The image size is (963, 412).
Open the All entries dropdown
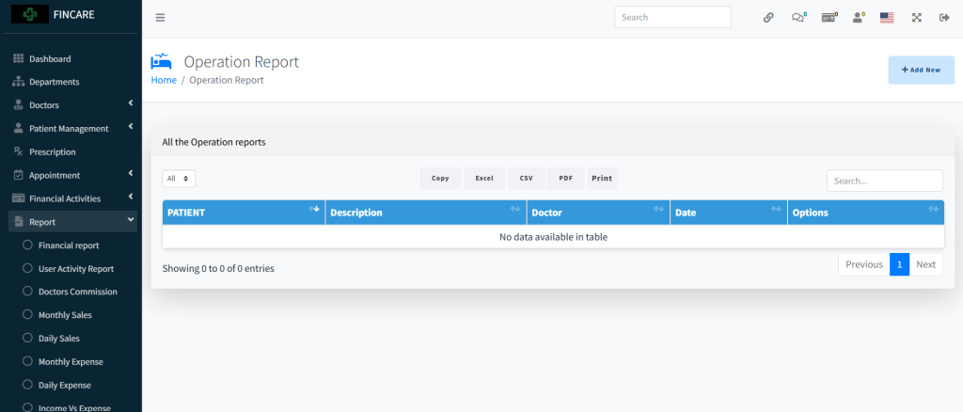[179, 179]
